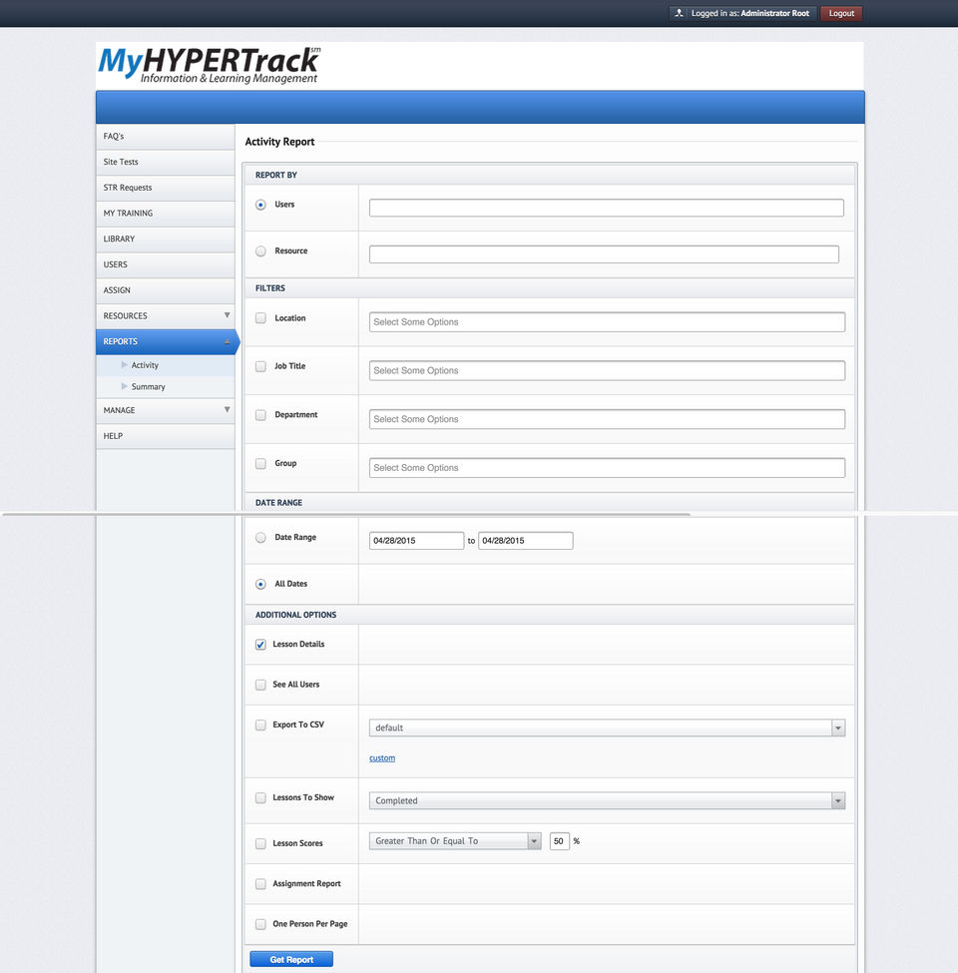Image resolution: width=958 pixels, height=973 pixels.
Task: Click the Users text input field
Action: [x=606, y=208]
